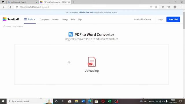Click the uploading PDF file icon
The width and height of the screenshot is (185, 104).
[x=92, y=62]
